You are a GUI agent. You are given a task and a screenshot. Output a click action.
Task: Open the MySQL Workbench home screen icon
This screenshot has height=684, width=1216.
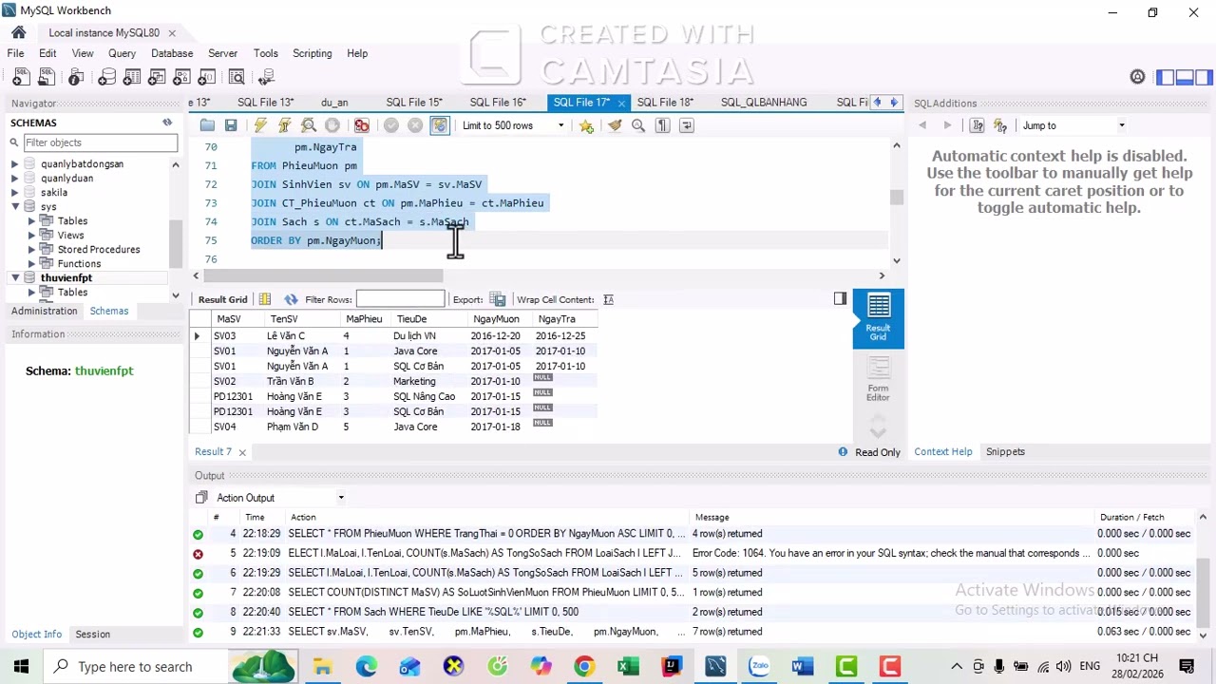18,32
